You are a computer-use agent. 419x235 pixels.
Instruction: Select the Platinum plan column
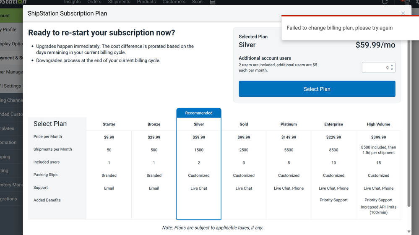289,124
